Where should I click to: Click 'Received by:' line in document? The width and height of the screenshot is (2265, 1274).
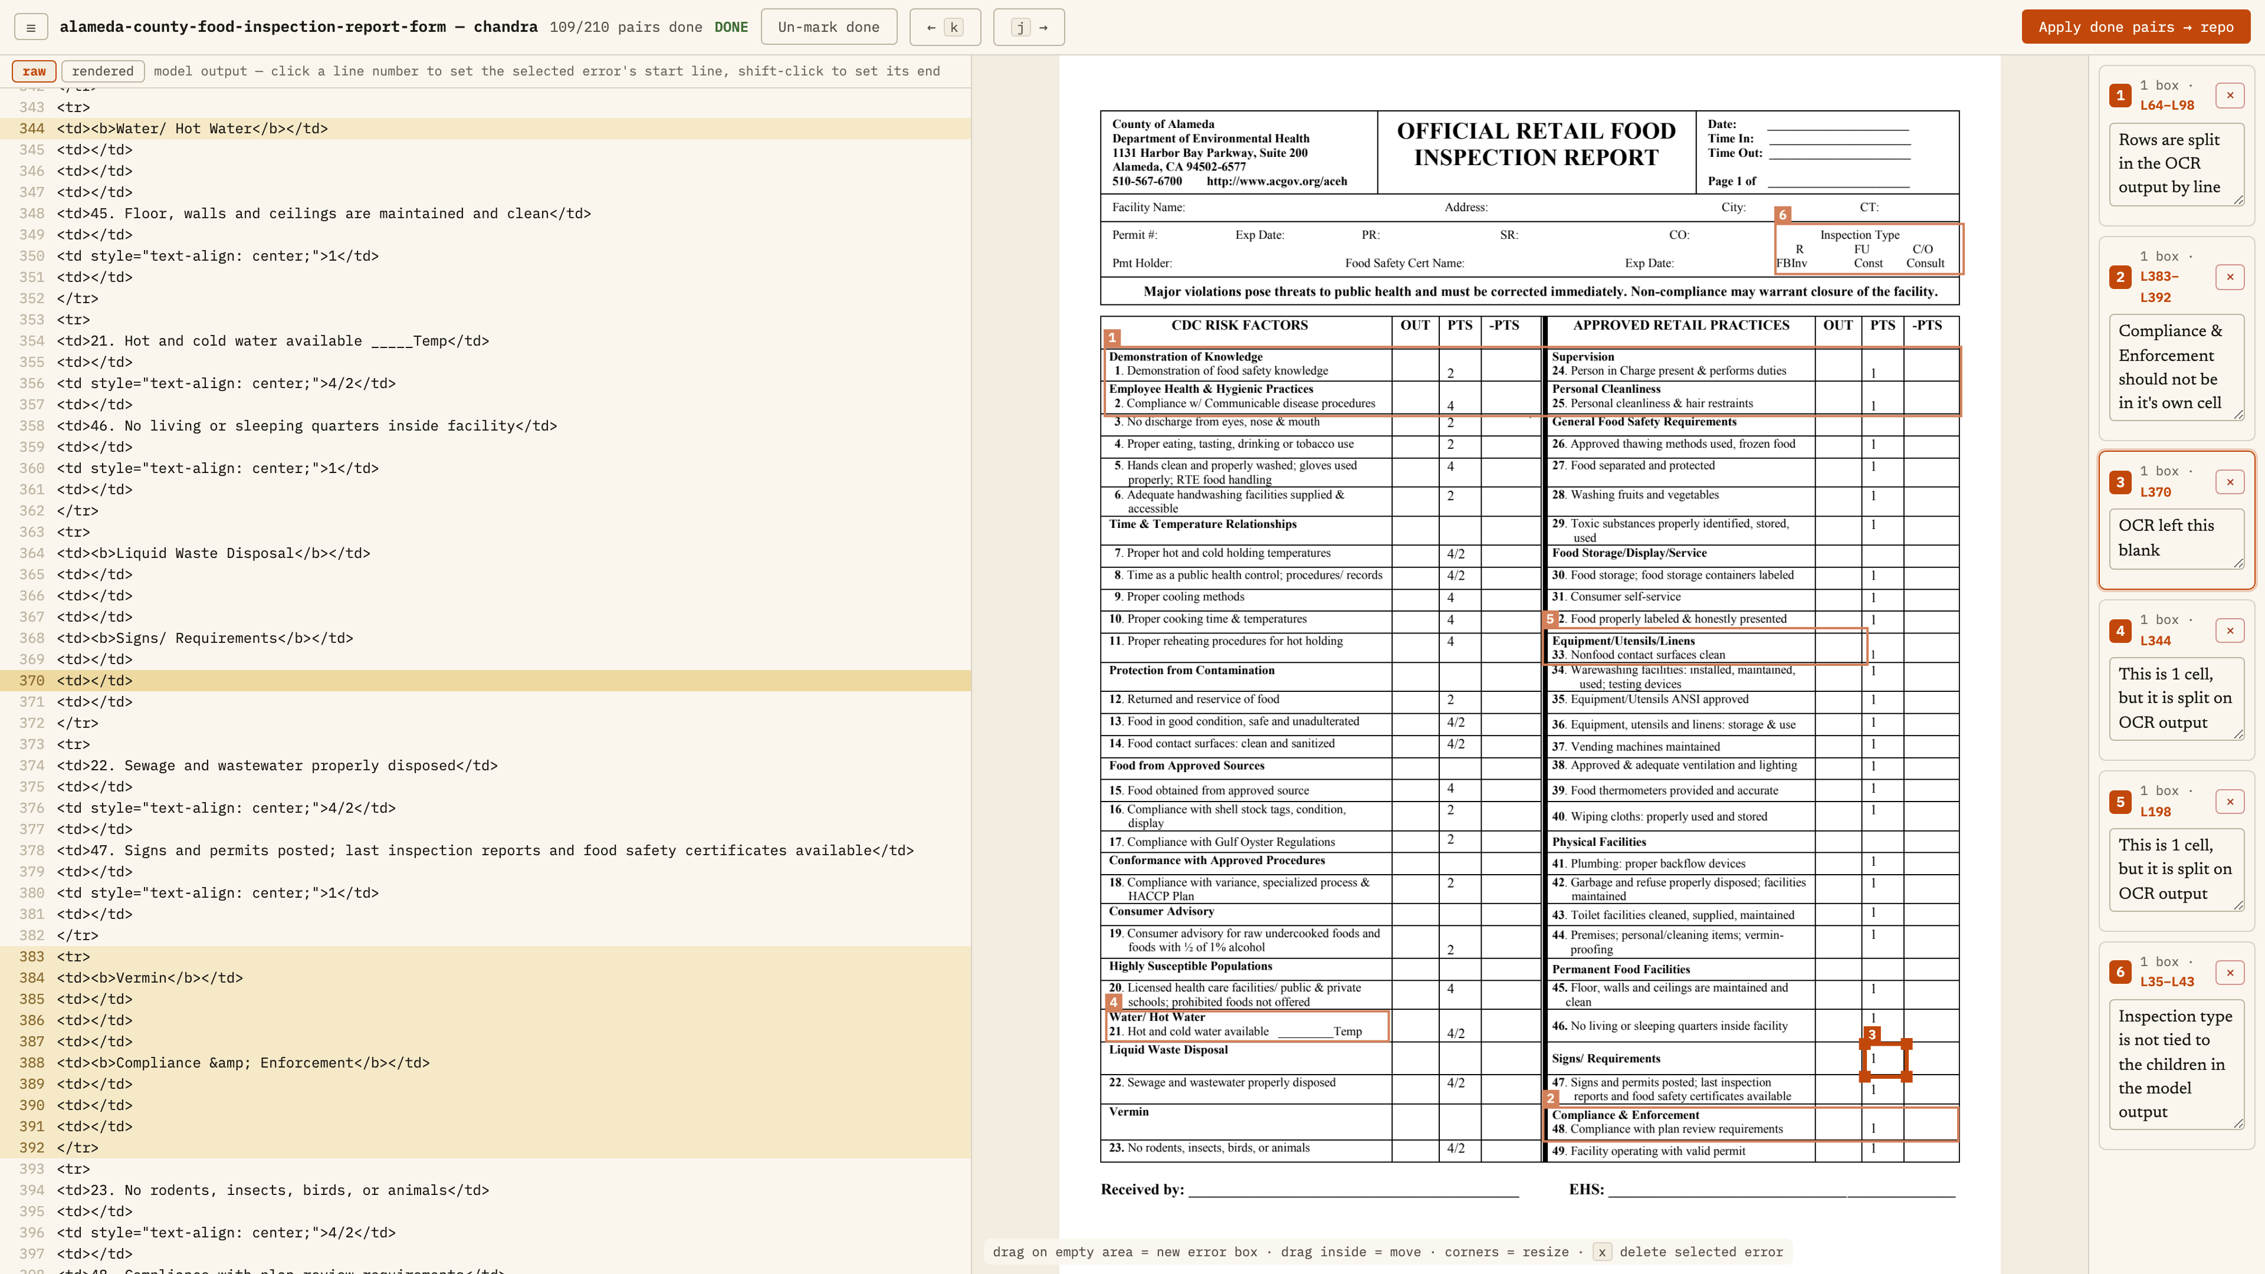pos(1309,1190)
